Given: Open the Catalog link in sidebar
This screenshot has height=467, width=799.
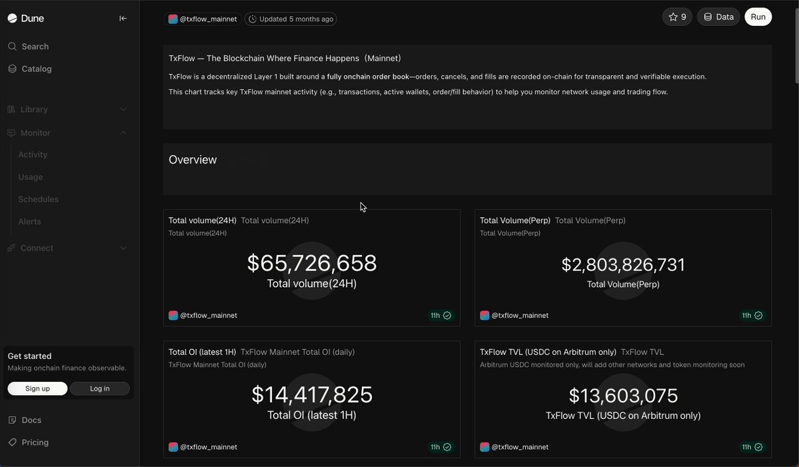Looking at the screenshot, I should tap(37, 69).
